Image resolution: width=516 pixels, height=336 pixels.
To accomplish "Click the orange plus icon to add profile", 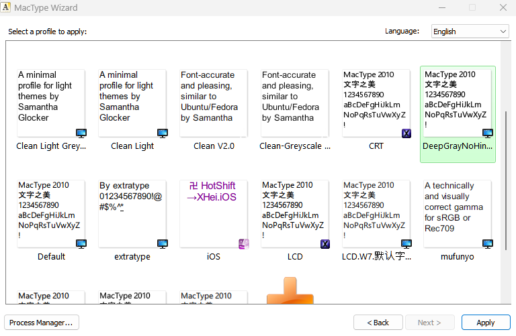I will tap(290, 290).
